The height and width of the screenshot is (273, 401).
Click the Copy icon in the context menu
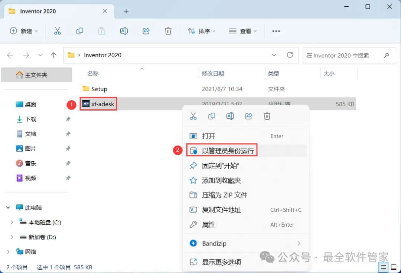[x=212, y=116]
